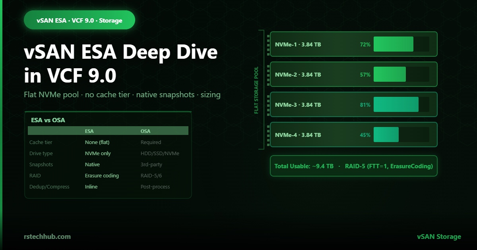
Task: Click the NVMe only drive type value
Action: (98, 153)
